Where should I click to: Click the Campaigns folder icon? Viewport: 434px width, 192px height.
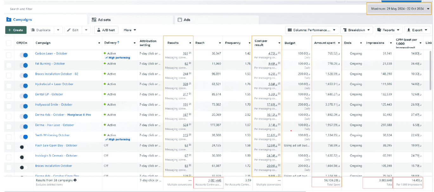point(9,20)
